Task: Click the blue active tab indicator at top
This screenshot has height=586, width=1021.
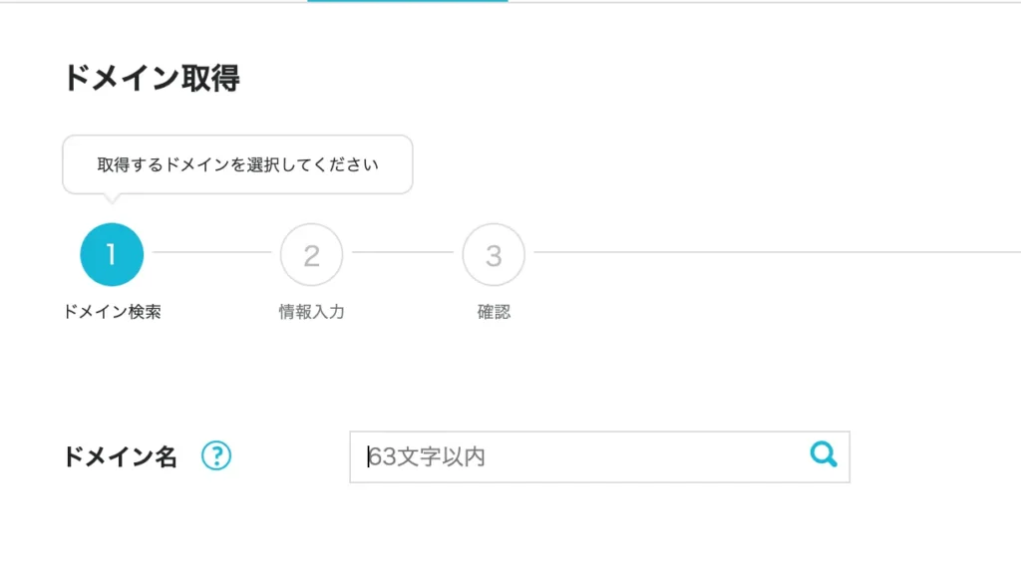Action: tap(407, 1)
